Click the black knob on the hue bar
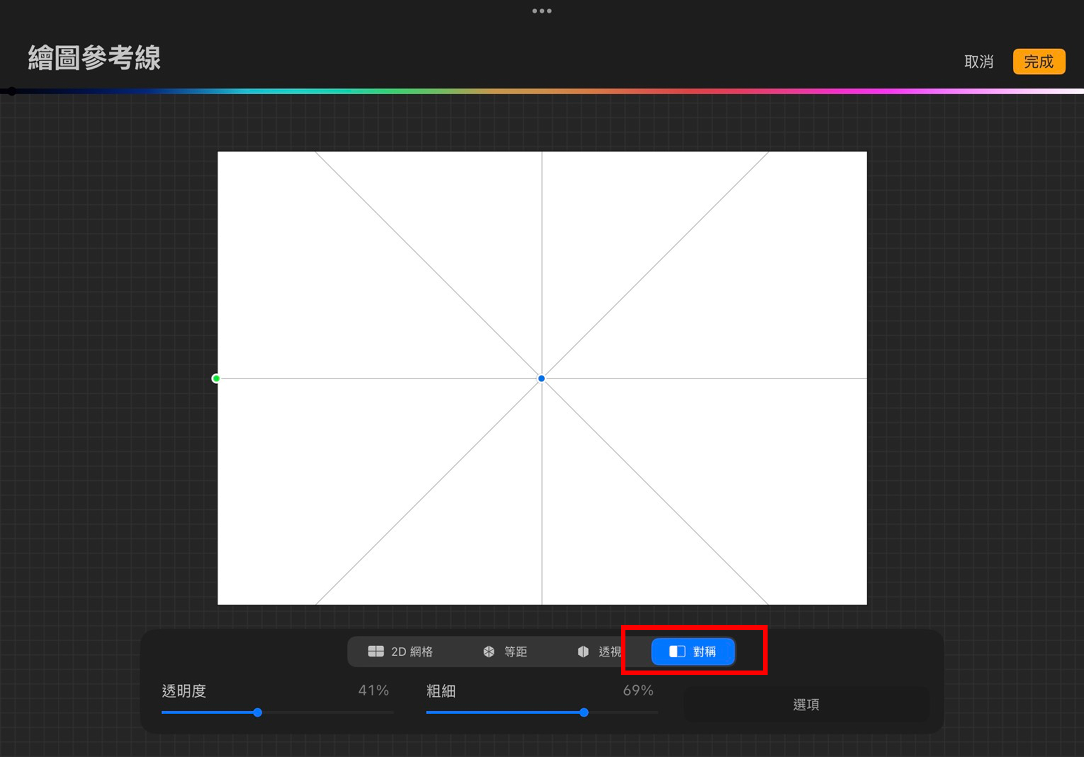 pyautogui.click(x=12, y=91)
